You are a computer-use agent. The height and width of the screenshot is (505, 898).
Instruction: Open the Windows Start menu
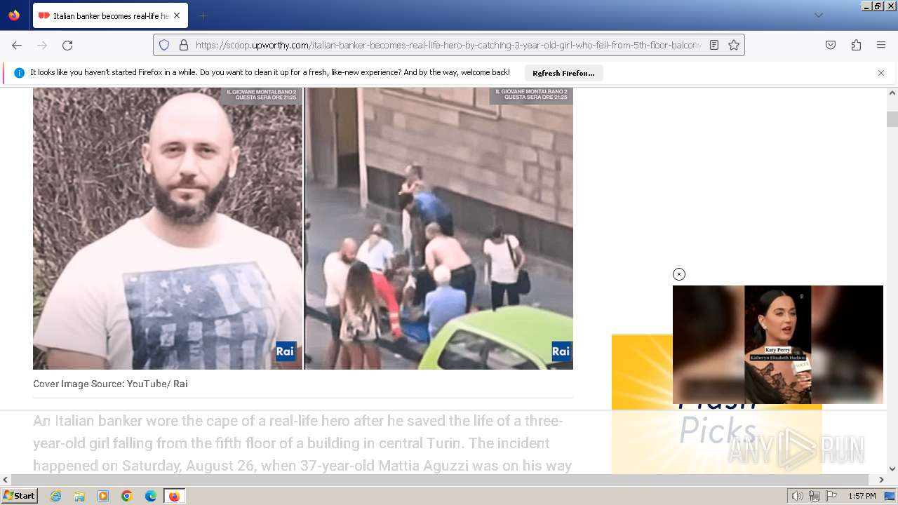point(19,496)
